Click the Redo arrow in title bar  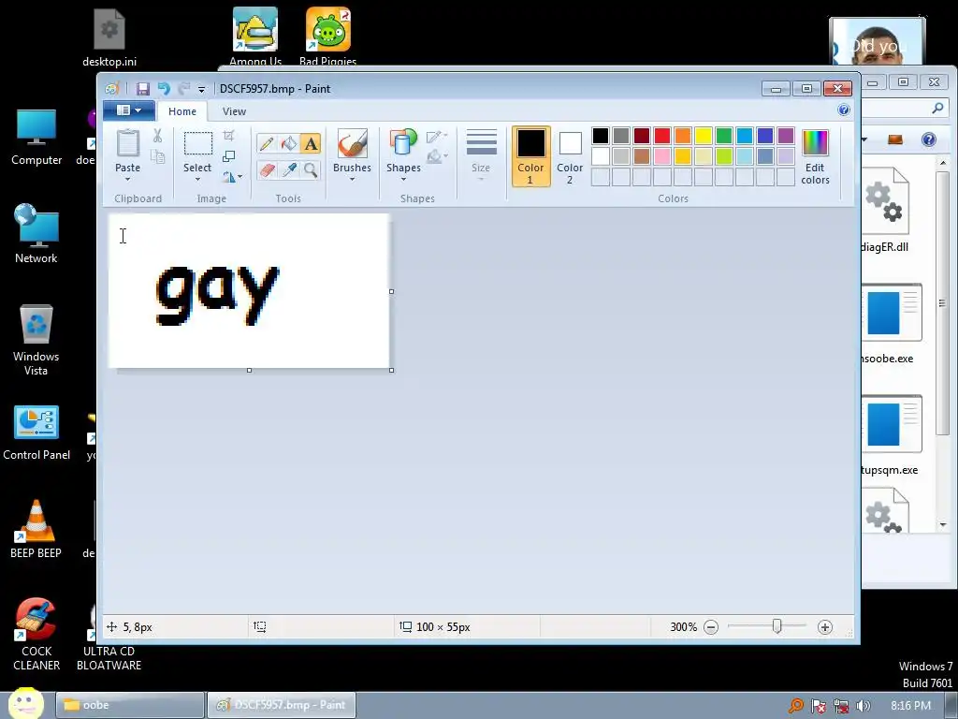(184, 89)
